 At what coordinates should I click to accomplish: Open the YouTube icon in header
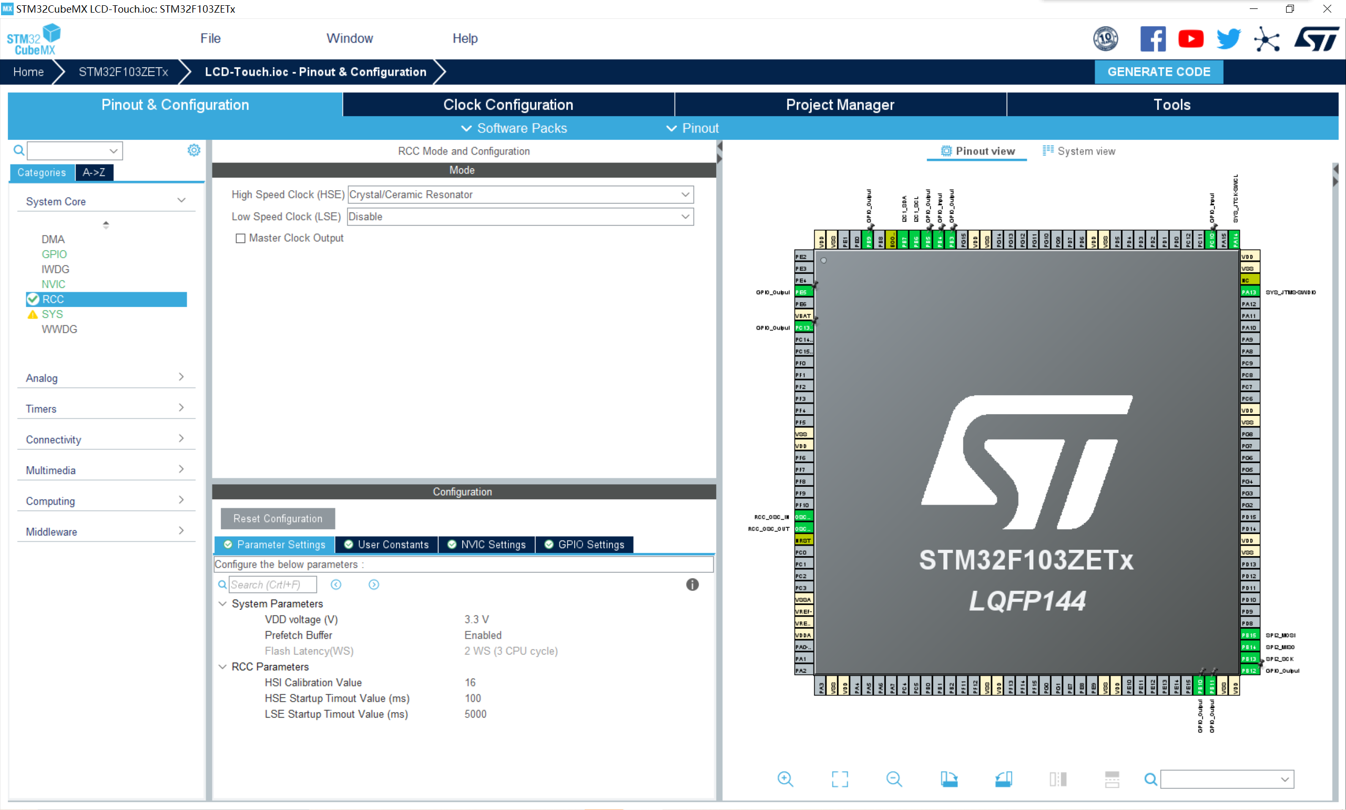[1190, 39]
